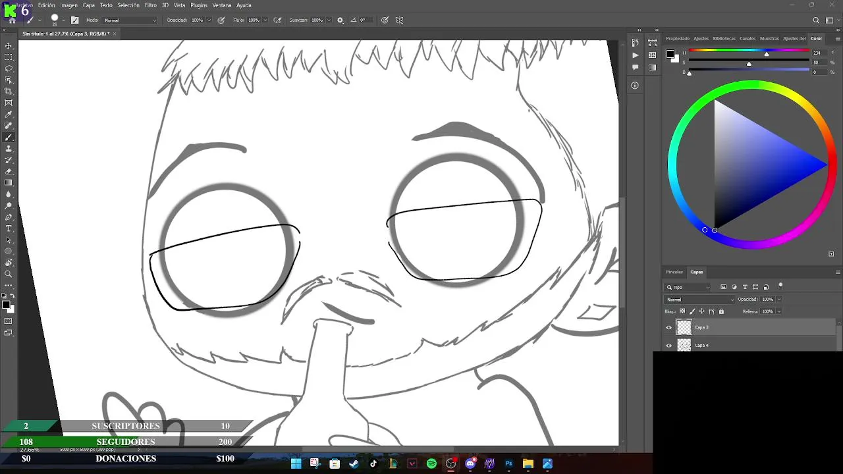This screenshot has width=843, height=474.
Task: Select the Blur tool
Action: pyautogui.click(x=9, y=194)
